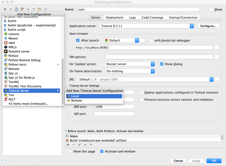The image size is (226, 166).
Task: Select Spy-js for Node.js configuration type
Action: tap(32, 78)
